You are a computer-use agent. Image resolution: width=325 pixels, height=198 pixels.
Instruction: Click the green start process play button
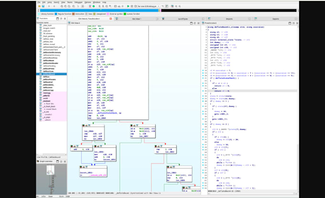click(x=128, y=6)
